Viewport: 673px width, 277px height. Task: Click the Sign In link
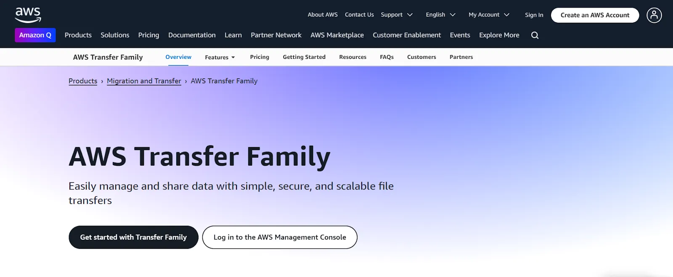(534, 15)
